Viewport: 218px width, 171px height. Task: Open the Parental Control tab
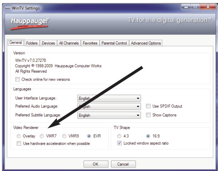(x=114, y=43)
